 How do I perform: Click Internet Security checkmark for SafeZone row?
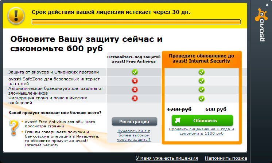[x=201, y=81]
